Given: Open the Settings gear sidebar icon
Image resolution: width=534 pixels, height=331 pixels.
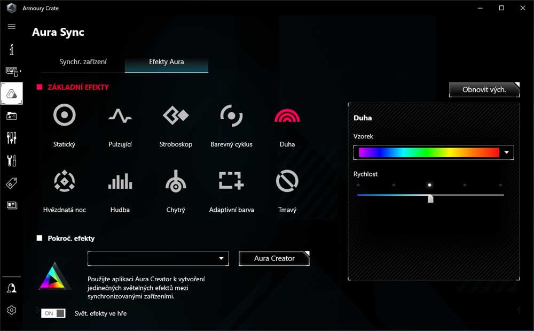Looking at the screenshot, I should coord(12,310).
